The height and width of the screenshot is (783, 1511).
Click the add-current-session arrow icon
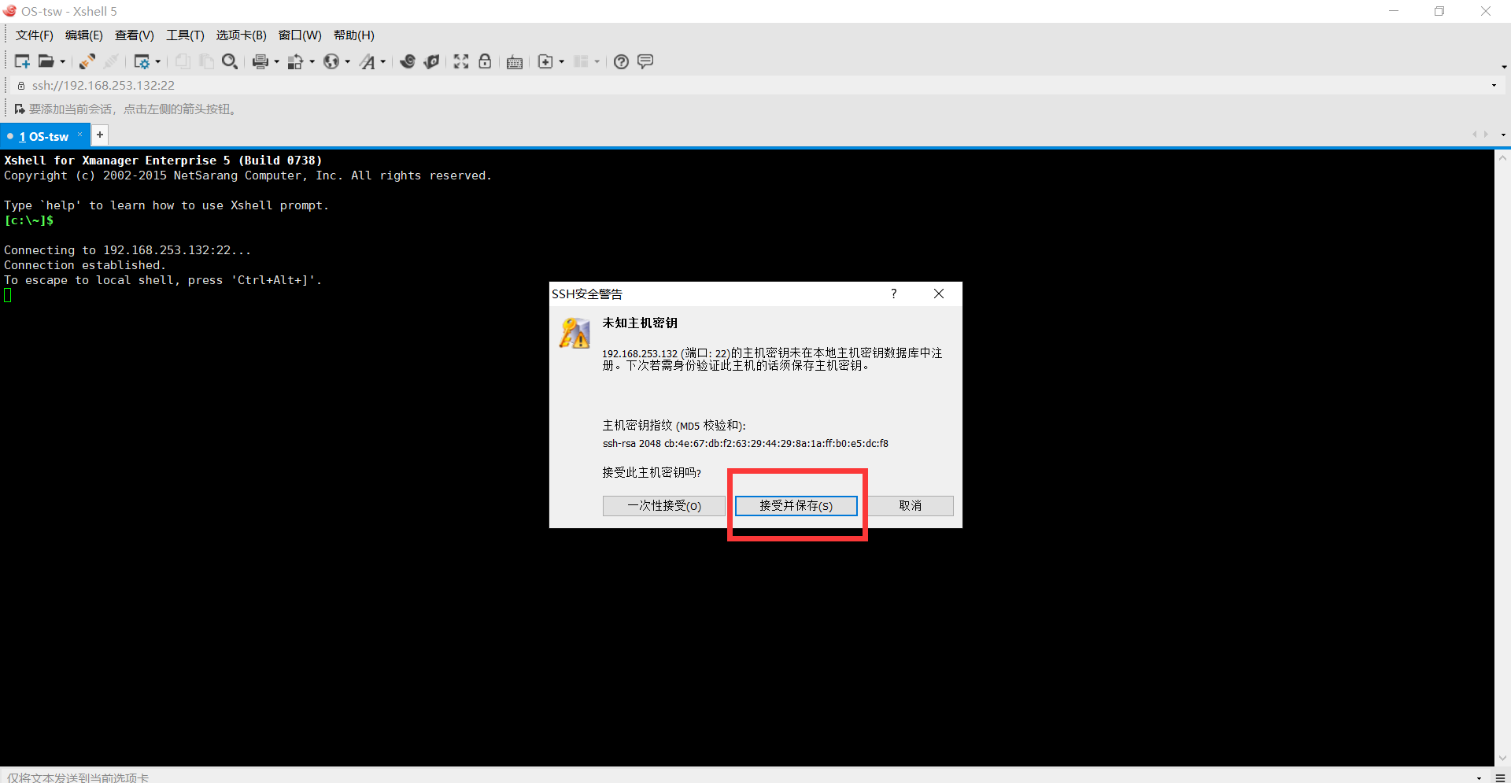pos(20,109)
